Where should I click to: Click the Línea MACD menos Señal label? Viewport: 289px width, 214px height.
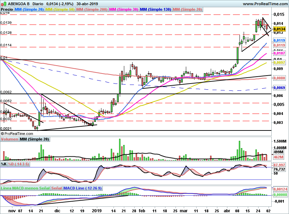coord(25,188)
